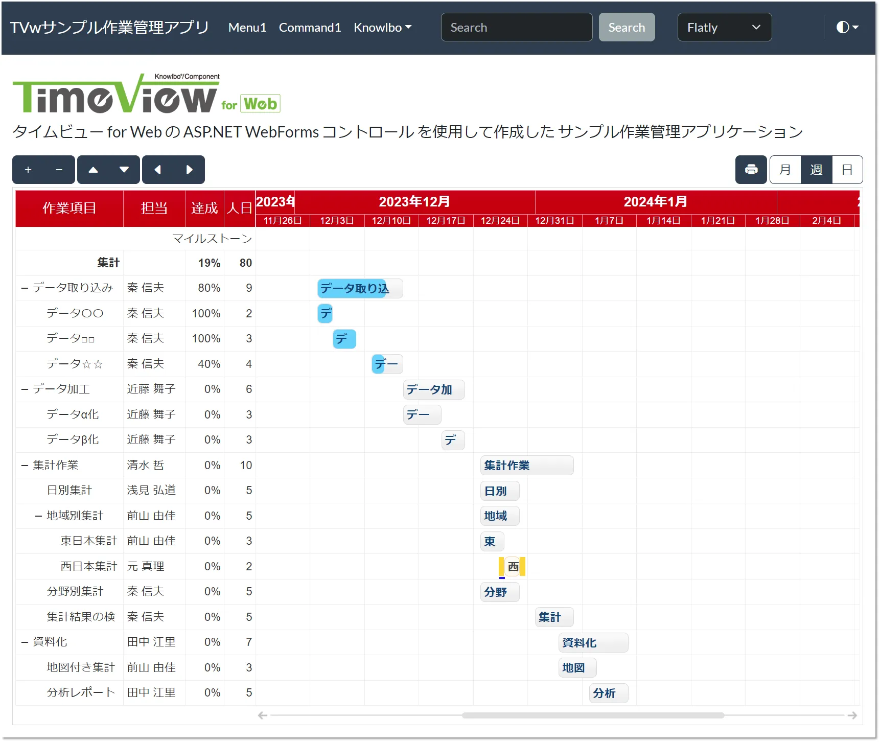
Task: Switch to 日 (day) view
Action: (847, 169)
